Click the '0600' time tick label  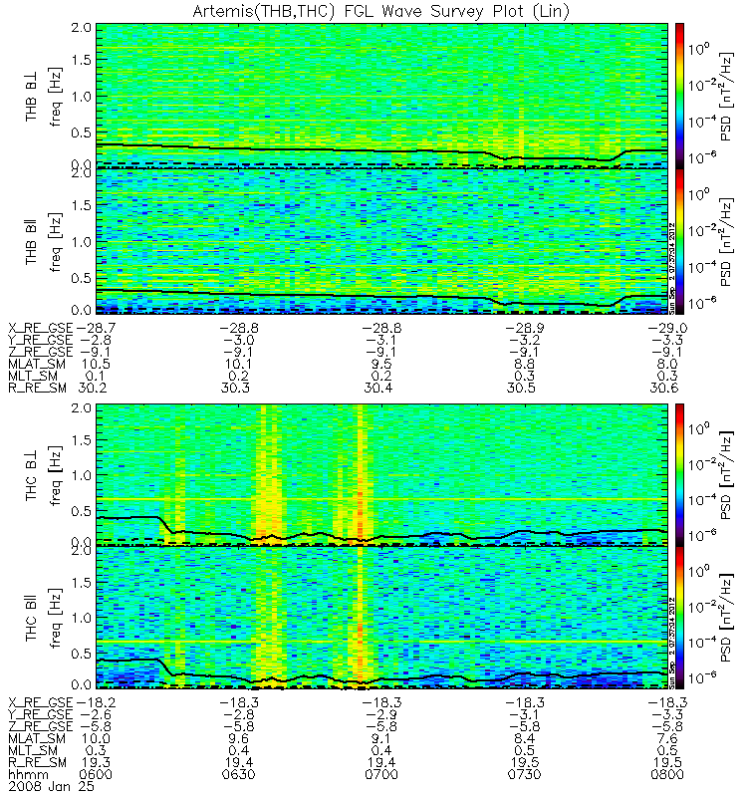(95, 775)
